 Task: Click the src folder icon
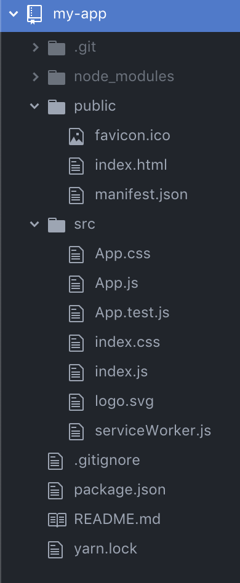[57, 224]
